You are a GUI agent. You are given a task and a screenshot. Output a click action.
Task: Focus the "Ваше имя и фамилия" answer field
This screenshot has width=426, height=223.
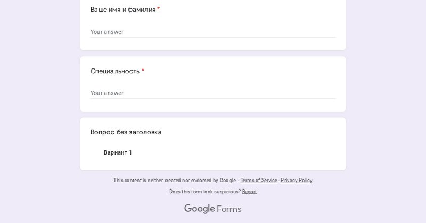pyautogui.click(x=212, y=32)
